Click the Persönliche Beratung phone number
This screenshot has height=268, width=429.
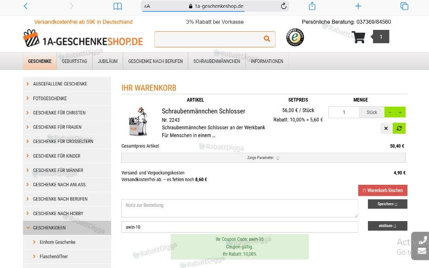(x=374, y=22)
